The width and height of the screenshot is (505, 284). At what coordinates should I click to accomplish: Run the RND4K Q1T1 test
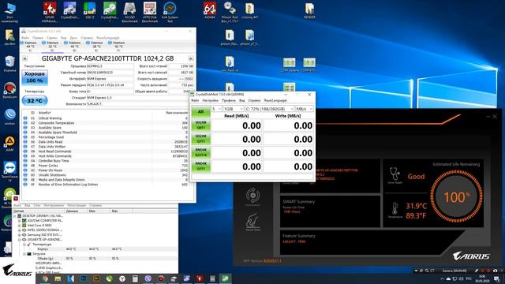(x=200, y=166)
